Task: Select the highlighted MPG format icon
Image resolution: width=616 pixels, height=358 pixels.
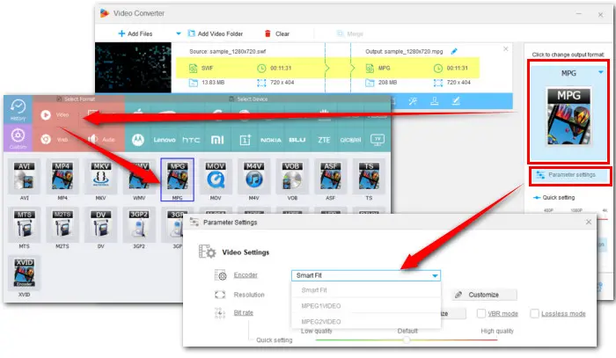Action: click(177, 179)
